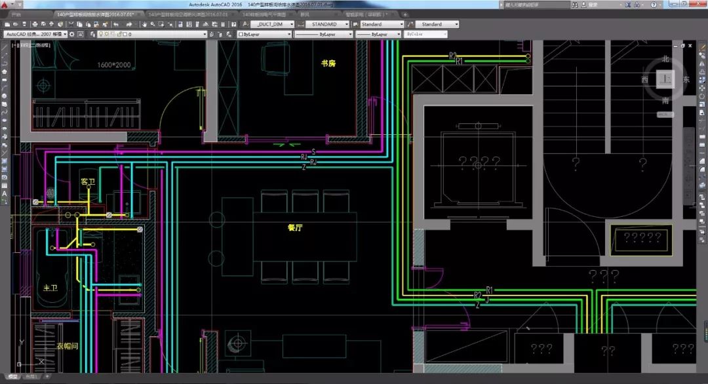This screenshot has height=384, width=708.
Task: Open the AutoCAD application menu logo
Action: pyautogui.click(x=5, y=5)
